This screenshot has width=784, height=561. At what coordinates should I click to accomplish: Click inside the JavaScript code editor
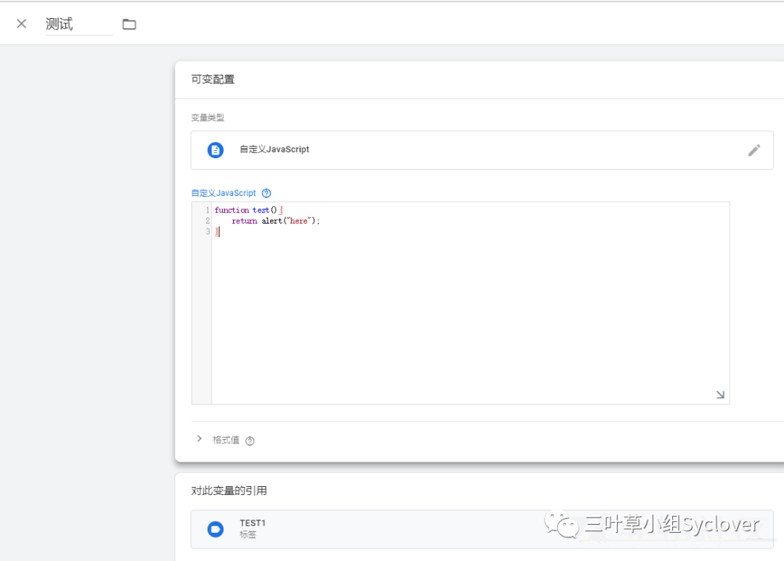[x=470, y=303]
